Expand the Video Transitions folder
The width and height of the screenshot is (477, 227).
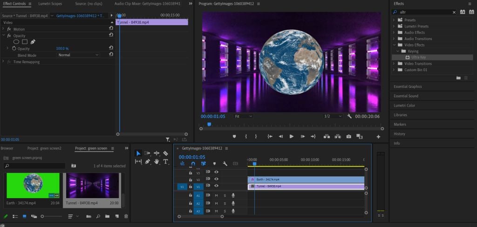(x=394, y=64)
